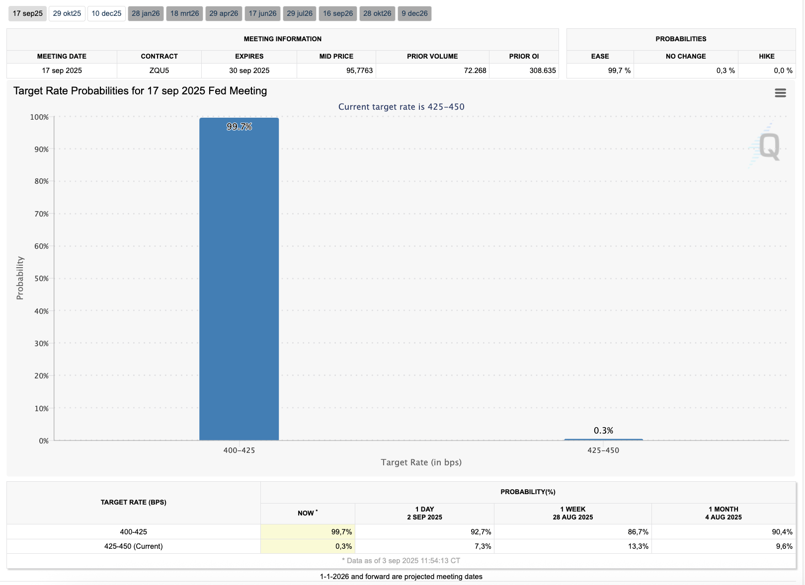Click the 425-450 (Current) table row label
The image size is (805, 585).
pyautogui.click(x=133, y=546)
